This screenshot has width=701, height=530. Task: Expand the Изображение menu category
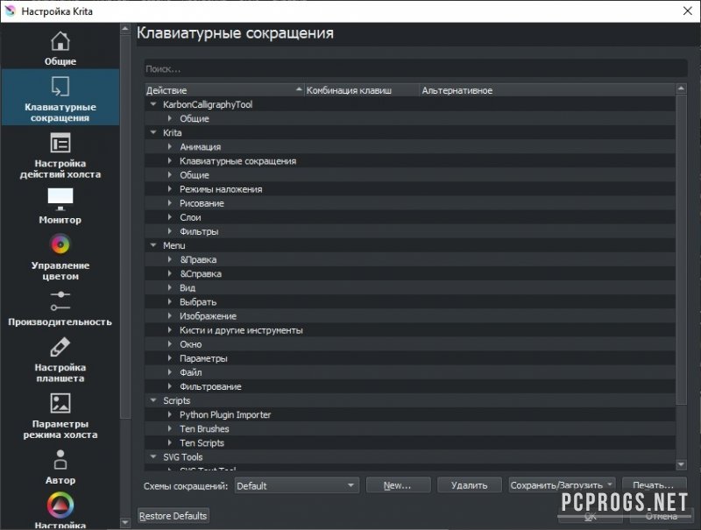tap(169, 316)
